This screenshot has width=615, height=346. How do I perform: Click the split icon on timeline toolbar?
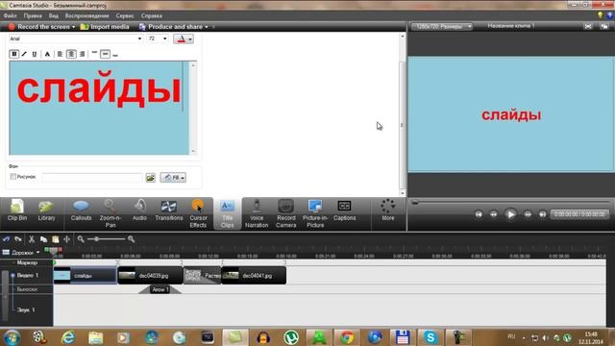pyautogui.click(x=66, y=239)
